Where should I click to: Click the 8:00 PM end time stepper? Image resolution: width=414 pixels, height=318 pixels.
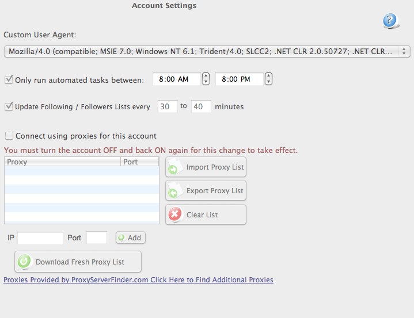[x=268, y=79]
